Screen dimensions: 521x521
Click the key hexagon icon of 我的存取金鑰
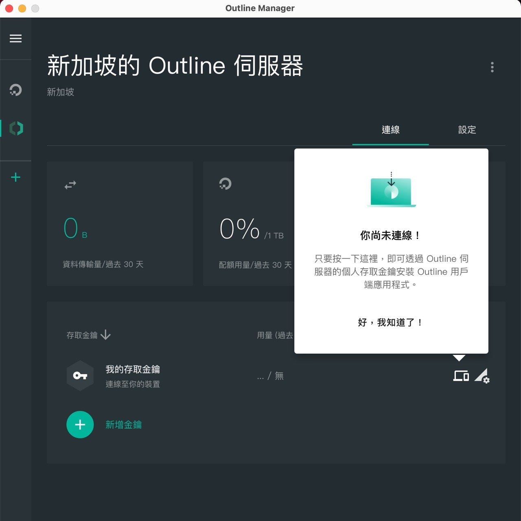click(x=80, y=375)
